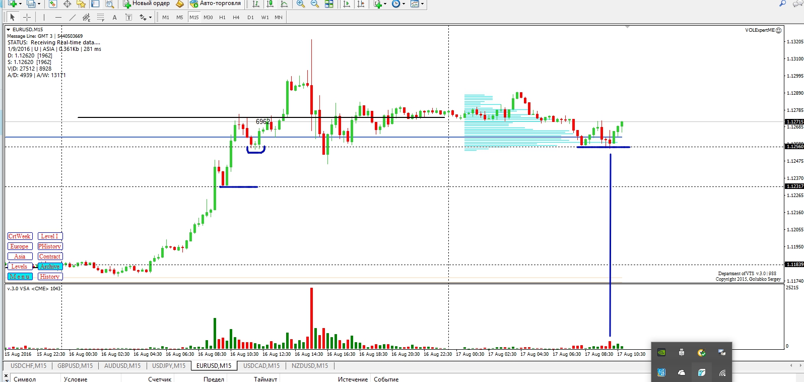Screen dimensions: 804x382
Task: Open the Navigator star-folder icon
Action: pyautogui.click(x=81, y=4)
